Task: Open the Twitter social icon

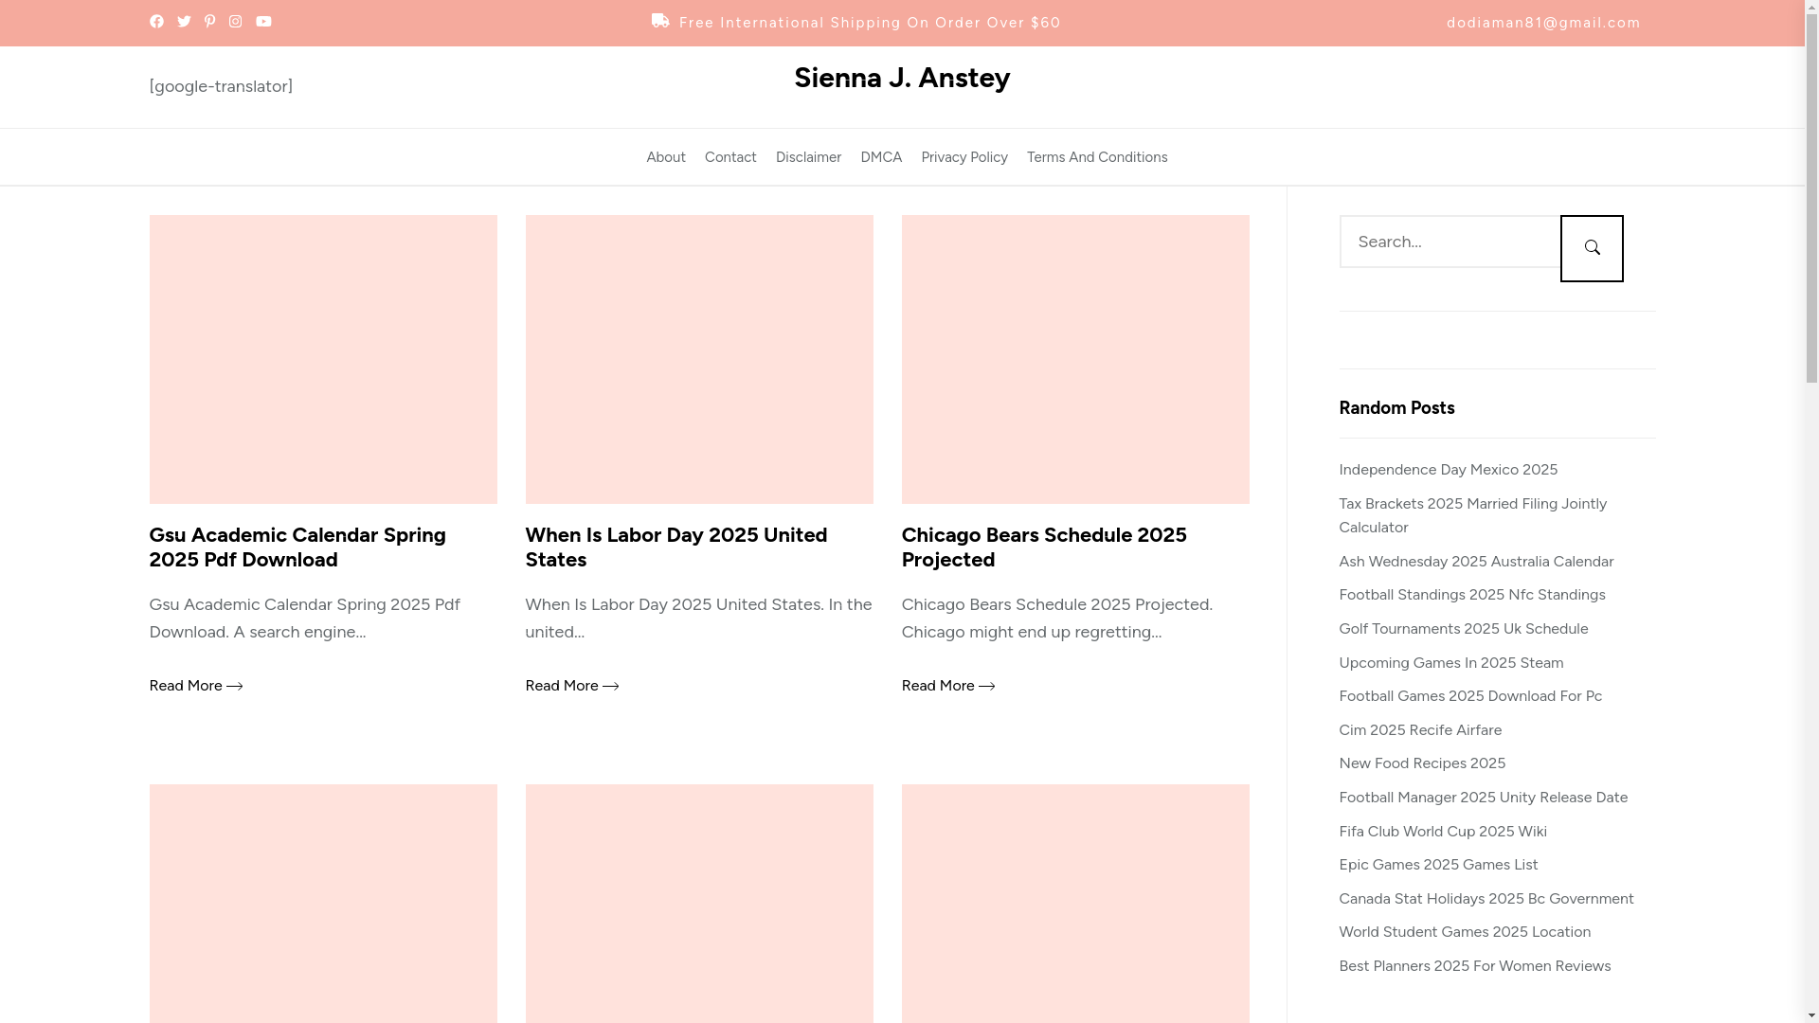Action: (184, 22)
